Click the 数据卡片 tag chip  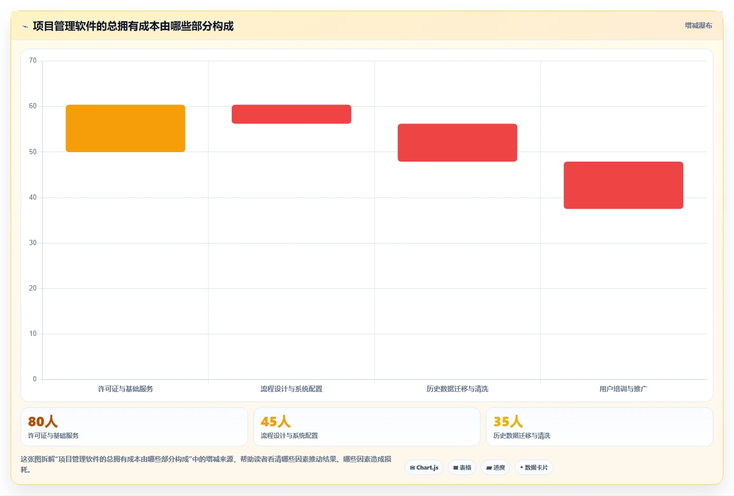click(534, 467)
